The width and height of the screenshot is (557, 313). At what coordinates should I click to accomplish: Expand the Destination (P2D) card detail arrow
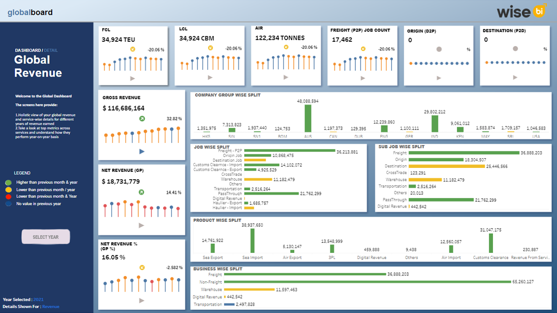tap(515, 77)
